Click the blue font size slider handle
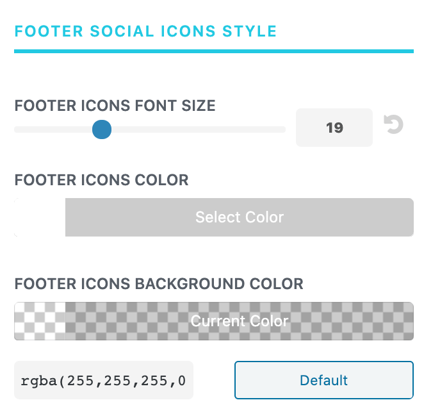This screenshot has height=416, width=424. [102, 129]
